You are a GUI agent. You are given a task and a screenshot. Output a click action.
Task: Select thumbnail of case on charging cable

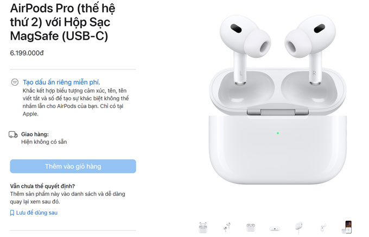click(298, 227)
